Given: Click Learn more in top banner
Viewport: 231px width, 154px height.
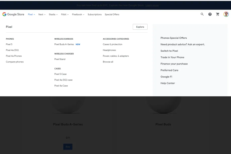Looking at the screenshot, I should 152,5.
